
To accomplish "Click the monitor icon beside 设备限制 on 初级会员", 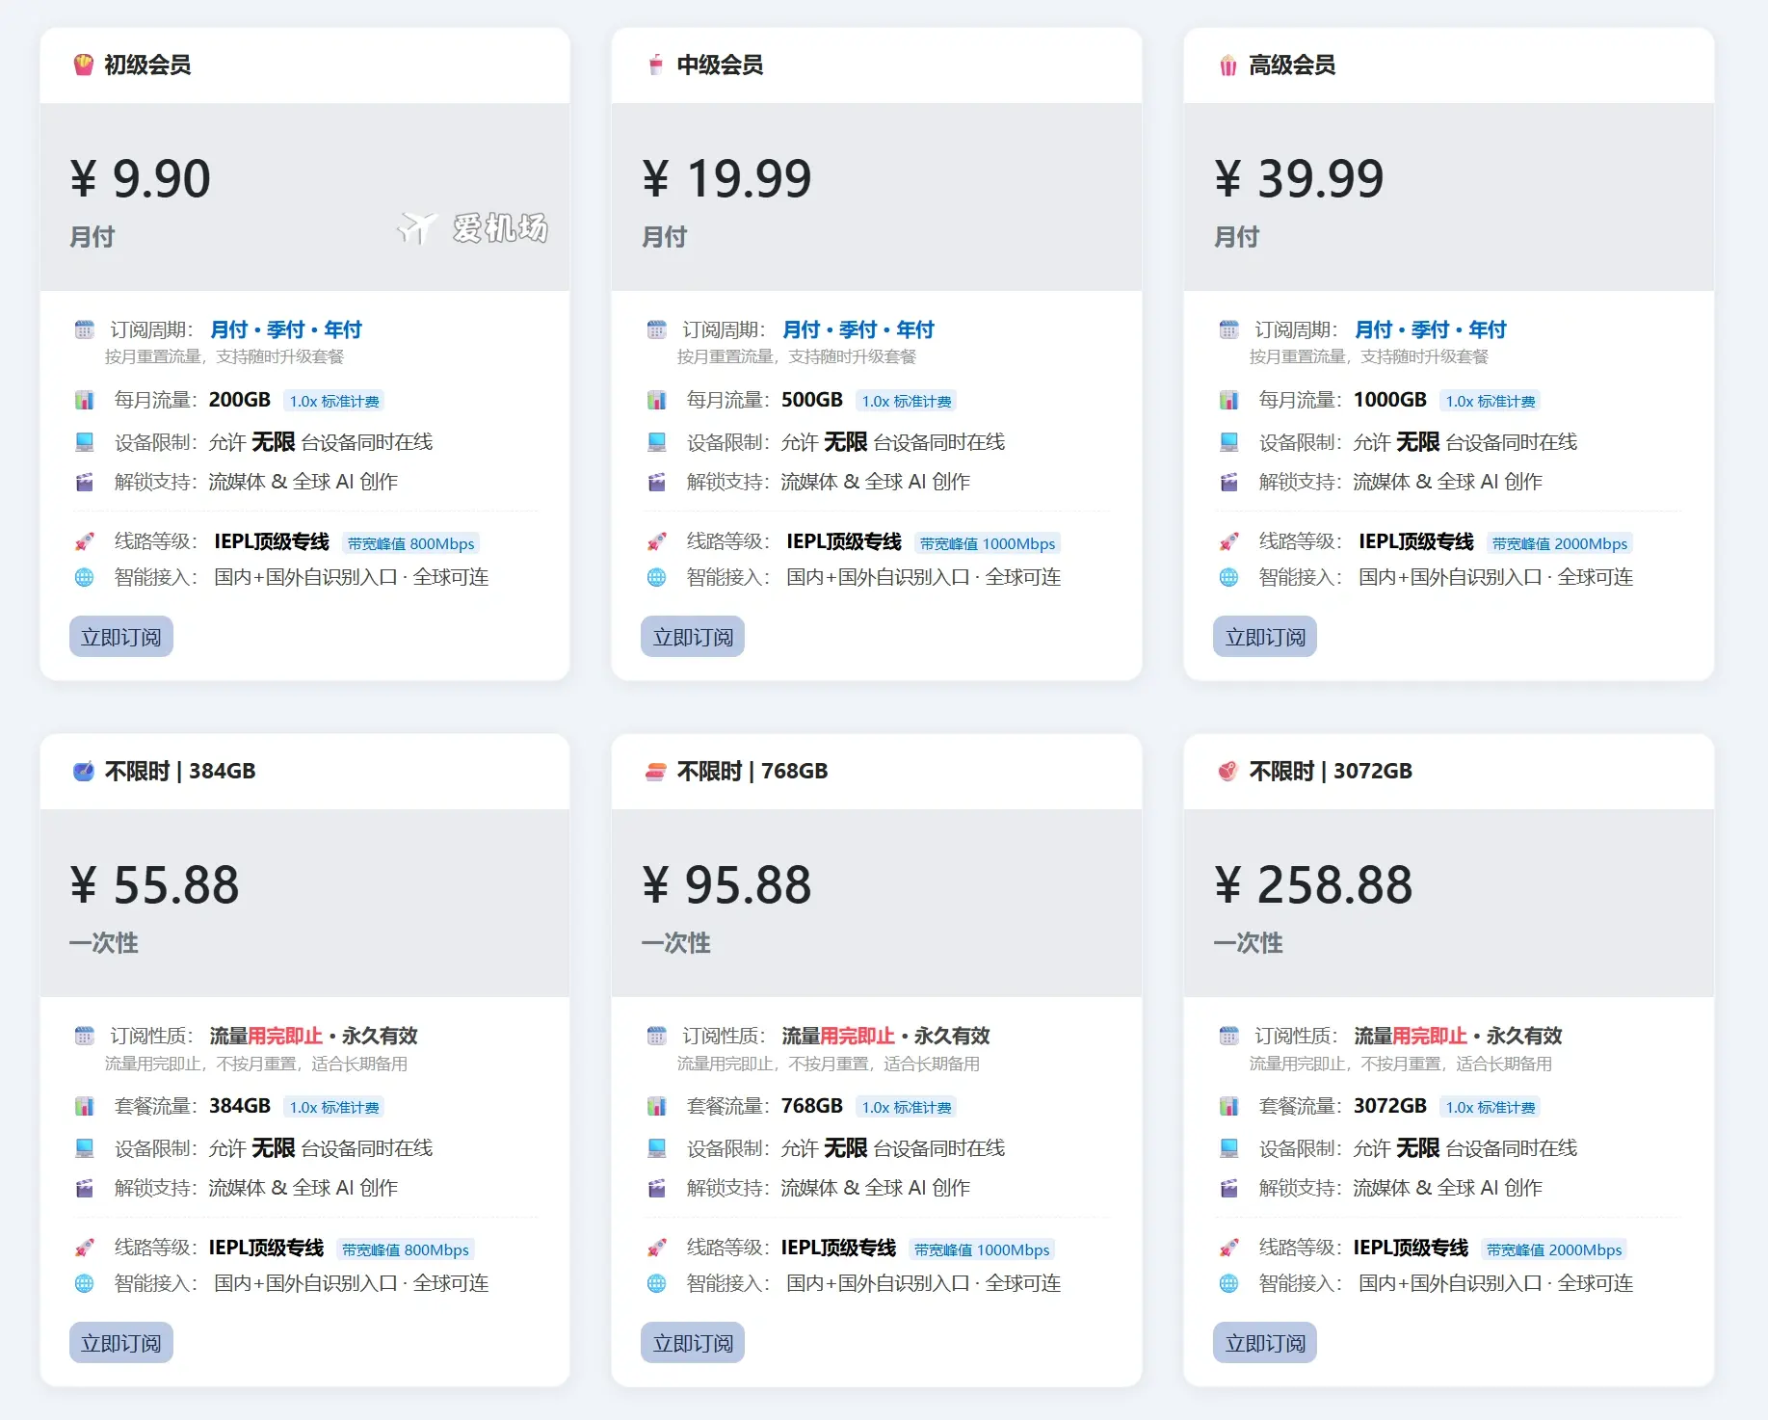I will 85,441.
